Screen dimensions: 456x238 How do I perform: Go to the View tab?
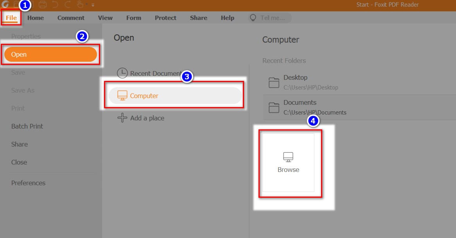click(105, 18)
